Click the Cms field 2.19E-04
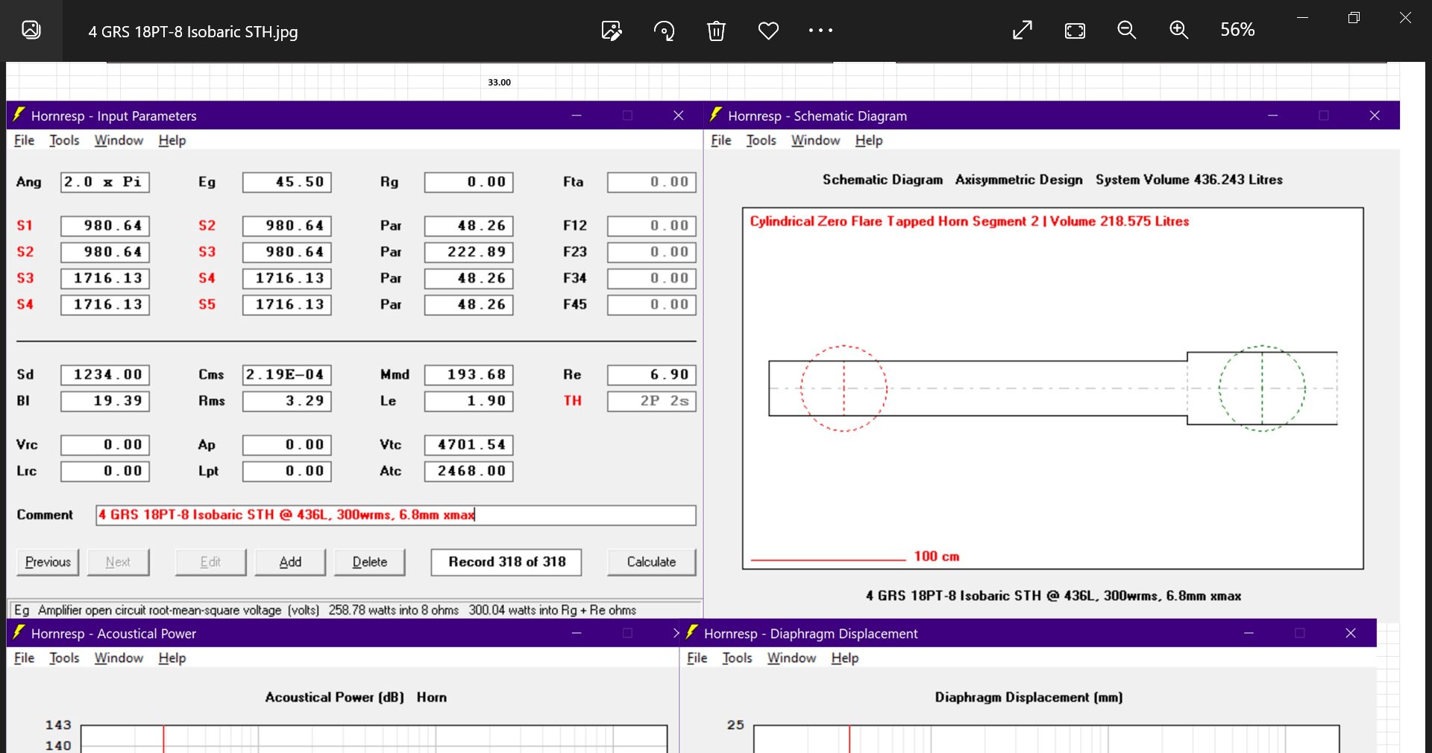Viewport: 1432px width, 753px height. (287, 374)
